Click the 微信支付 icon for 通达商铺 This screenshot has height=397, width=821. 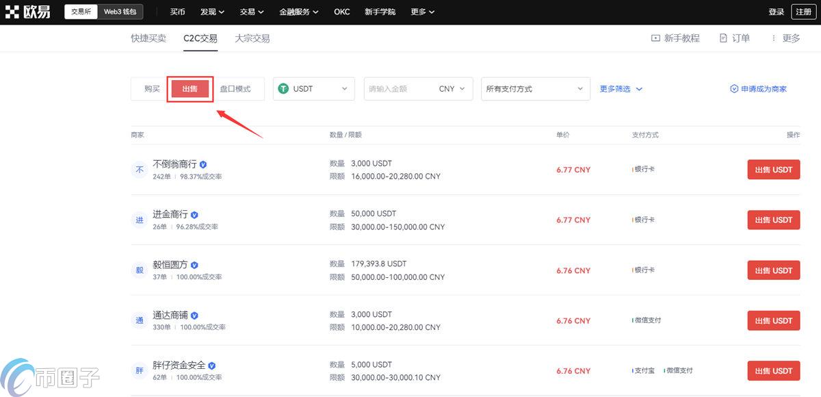pos(631,320)
